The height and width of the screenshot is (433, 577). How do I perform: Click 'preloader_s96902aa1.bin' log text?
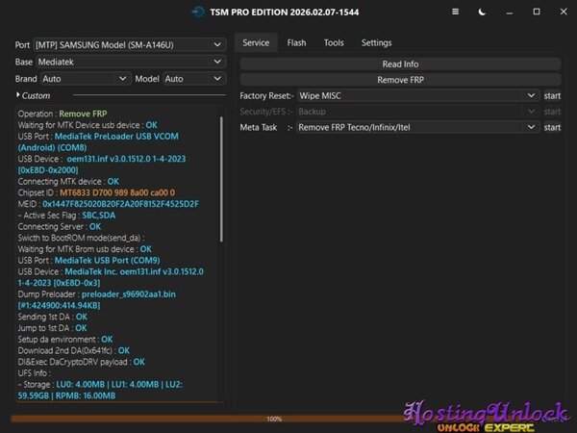tap(129, 294)
